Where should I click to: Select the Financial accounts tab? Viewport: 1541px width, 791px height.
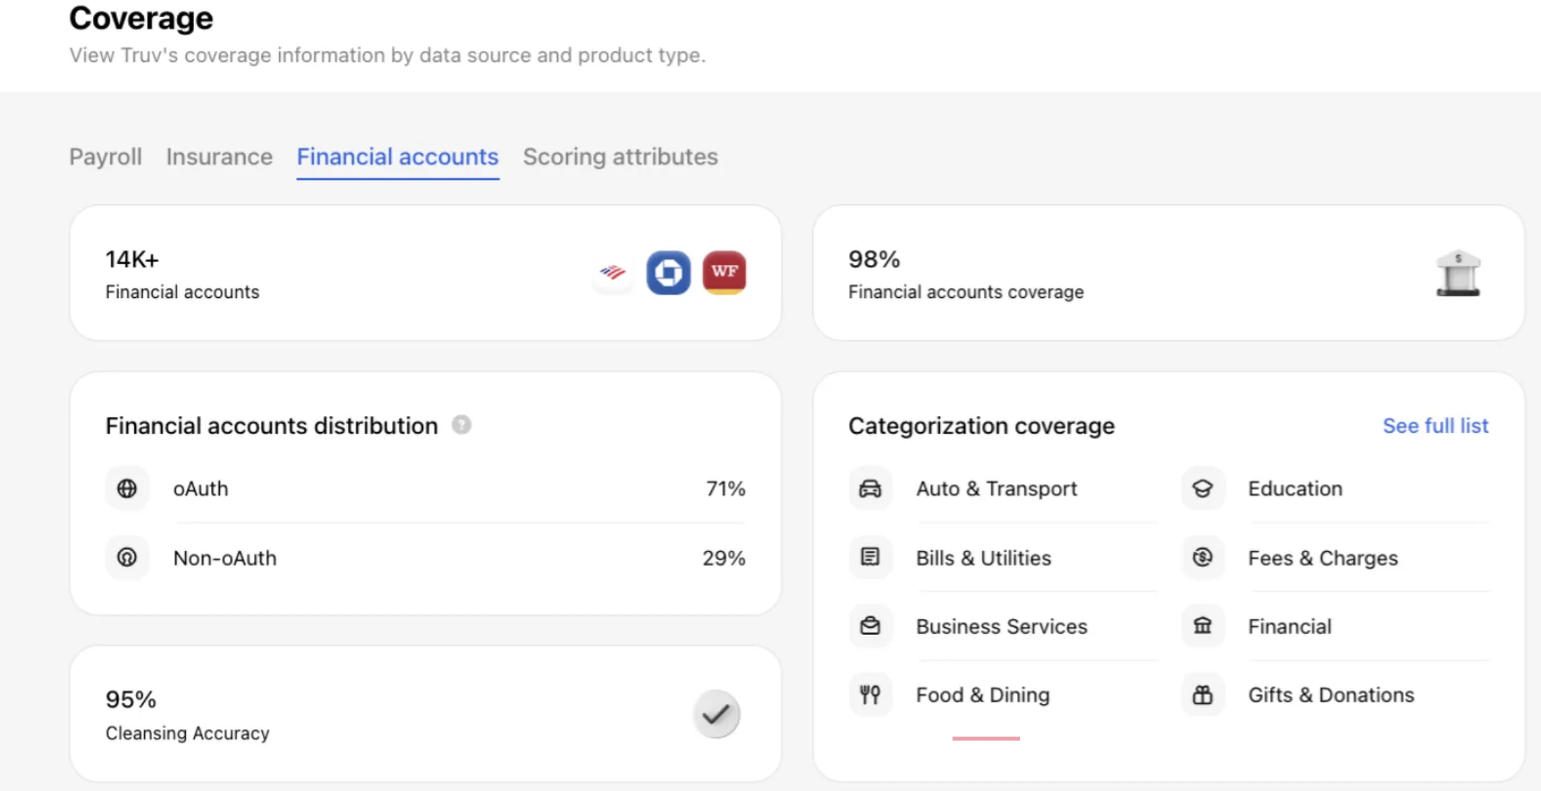tap(397, 157)
